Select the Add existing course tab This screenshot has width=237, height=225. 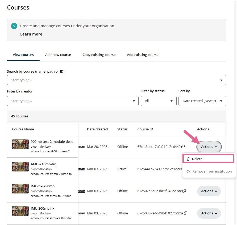pos(143,55)
